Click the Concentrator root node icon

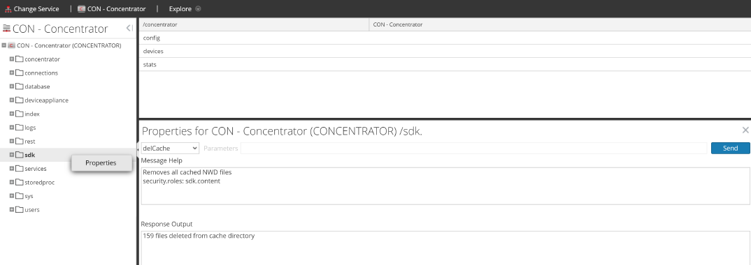click(11, 45)
